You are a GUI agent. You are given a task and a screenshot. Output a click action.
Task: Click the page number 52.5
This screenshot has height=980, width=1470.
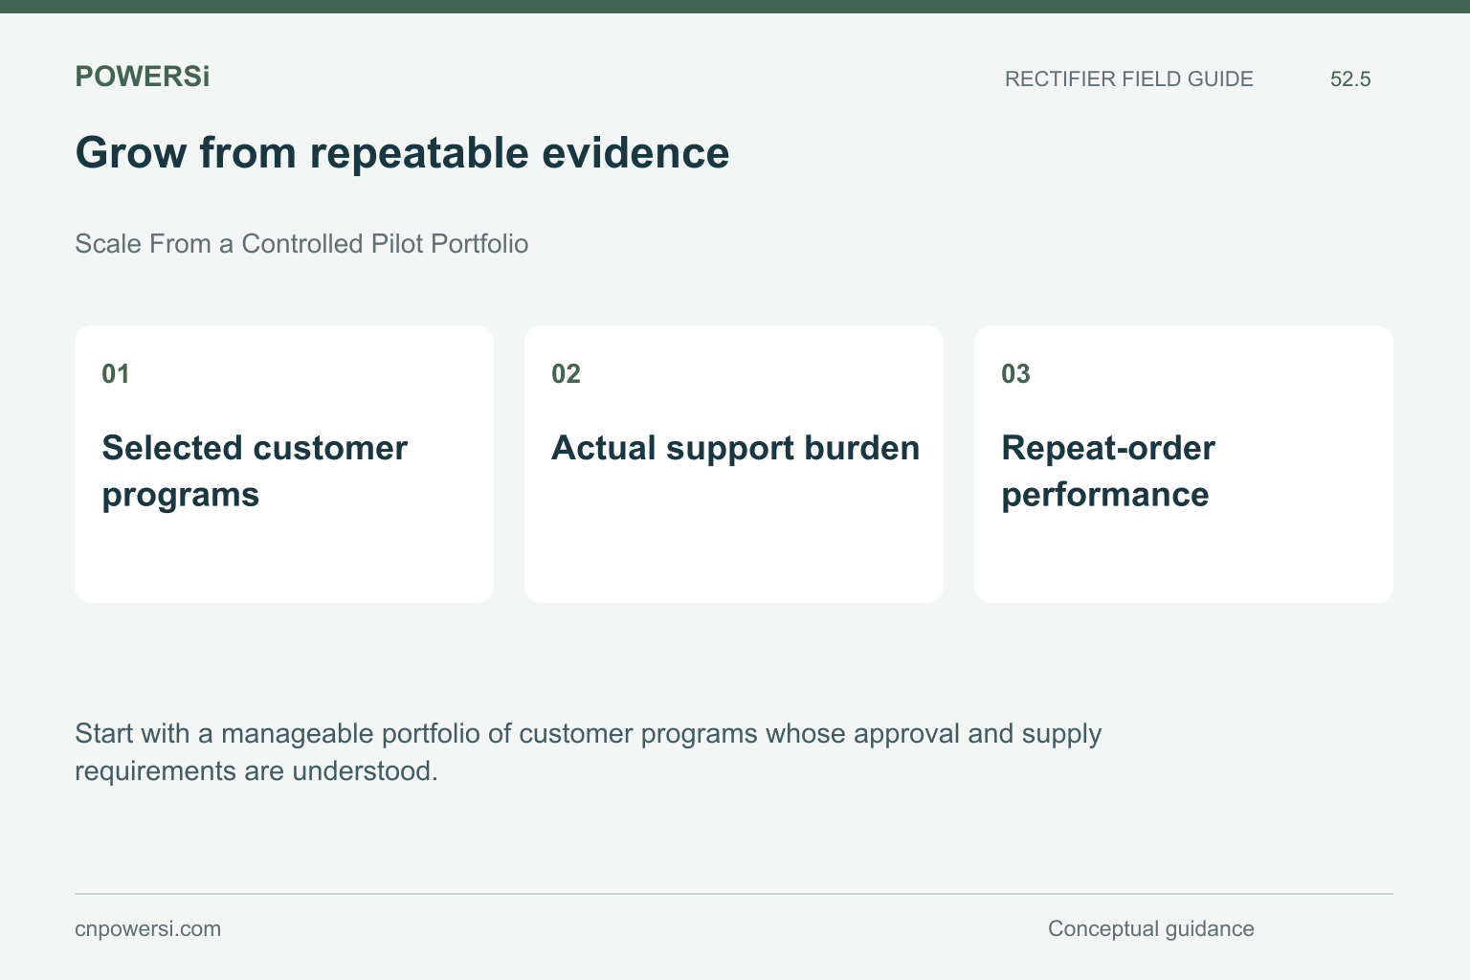coord(1350,79)
